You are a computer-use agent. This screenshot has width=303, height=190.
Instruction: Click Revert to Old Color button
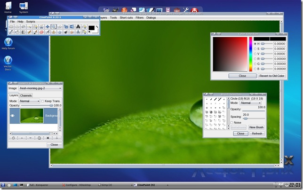[x=271, y=76]
